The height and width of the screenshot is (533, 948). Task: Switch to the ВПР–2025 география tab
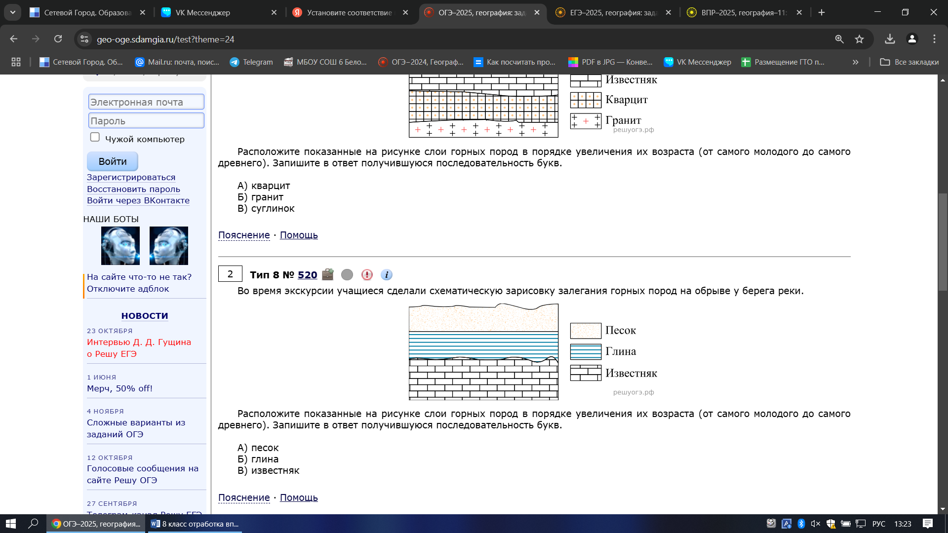[x=745, y=12]
